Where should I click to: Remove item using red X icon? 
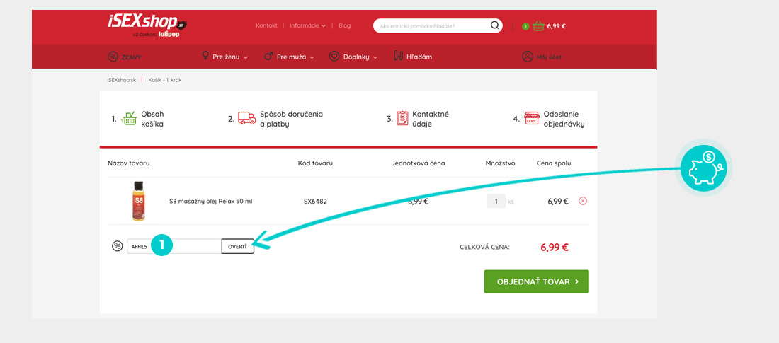583,201
